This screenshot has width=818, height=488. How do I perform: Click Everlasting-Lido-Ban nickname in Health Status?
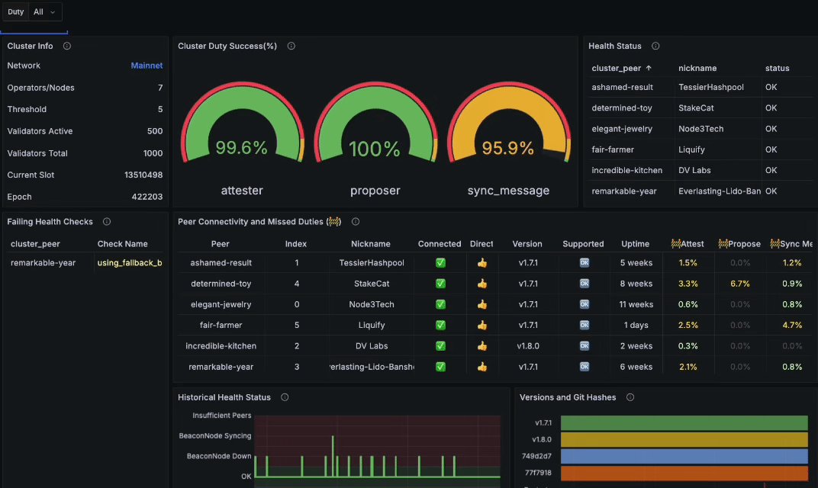click(720, 191)
